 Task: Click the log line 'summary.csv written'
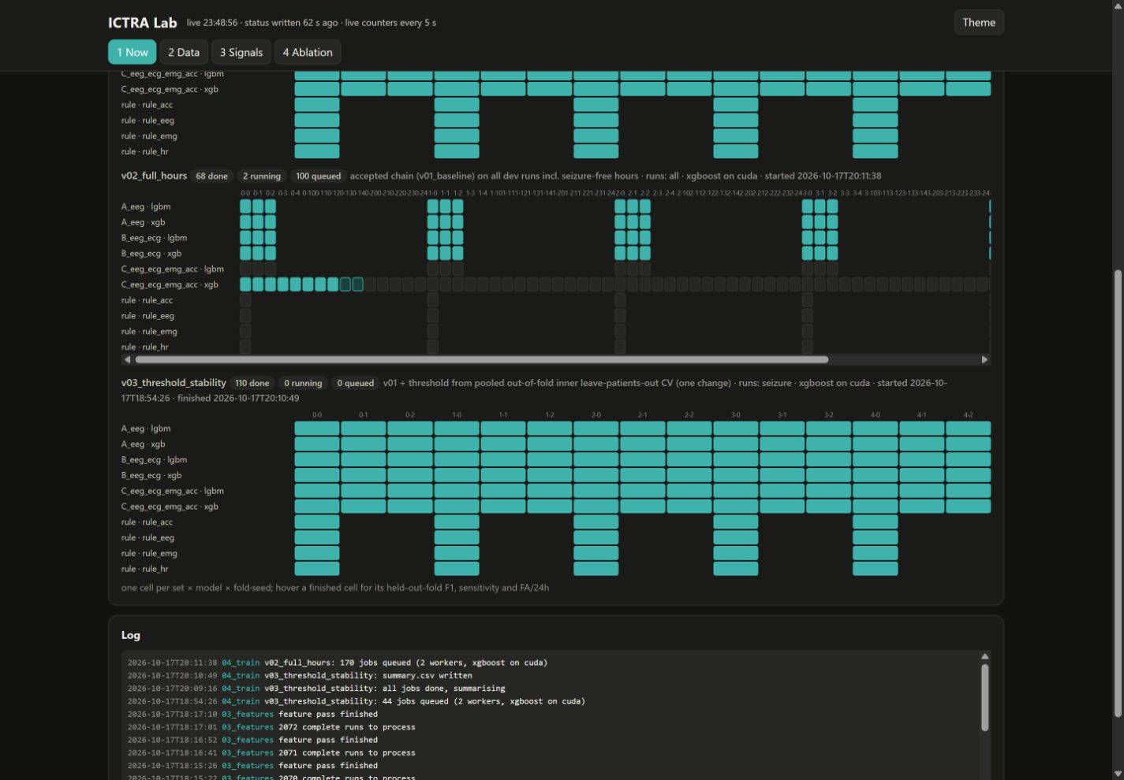[300, 675]
